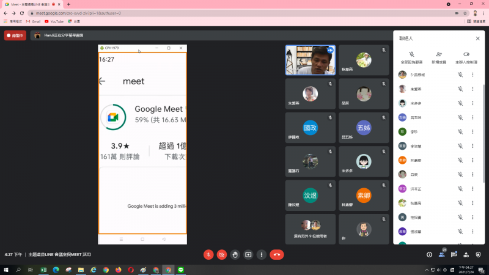
Task: Click the address bar with meet.google.com URL
Action: (240, 13)
